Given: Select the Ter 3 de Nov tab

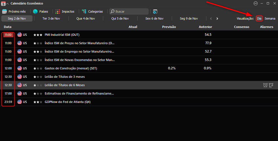Looking at the screenshot, I should [x=51, y=18].
